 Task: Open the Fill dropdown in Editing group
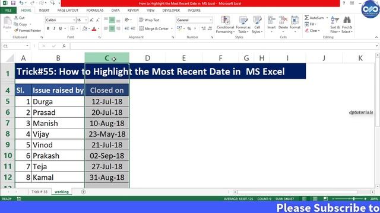click(x=311, y=24)
